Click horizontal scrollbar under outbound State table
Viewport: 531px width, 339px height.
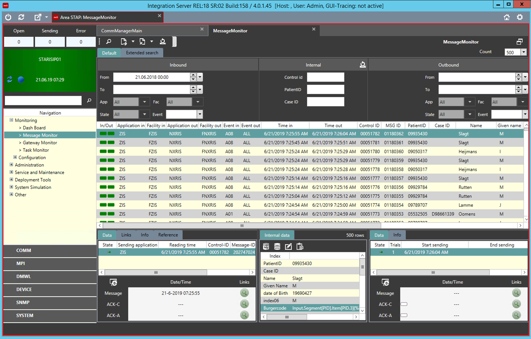coord(433,273)
